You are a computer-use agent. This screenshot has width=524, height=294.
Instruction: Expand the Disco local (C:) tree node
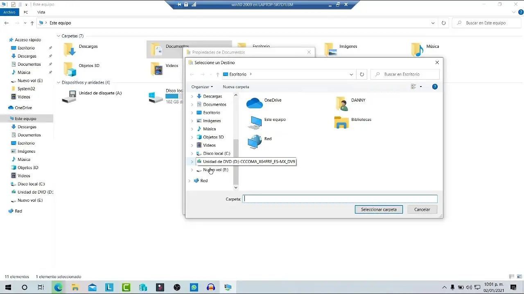(192, 154)
